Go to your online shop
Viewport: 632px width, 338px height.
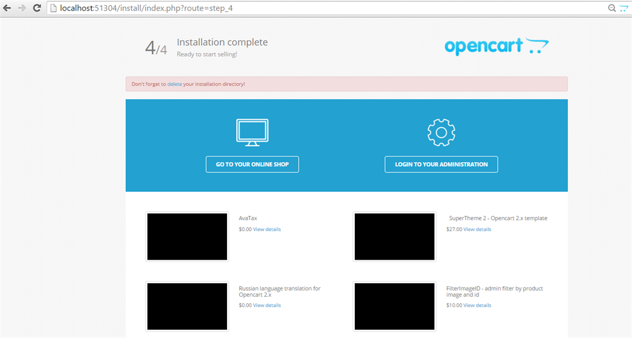[x=252, y=164]
